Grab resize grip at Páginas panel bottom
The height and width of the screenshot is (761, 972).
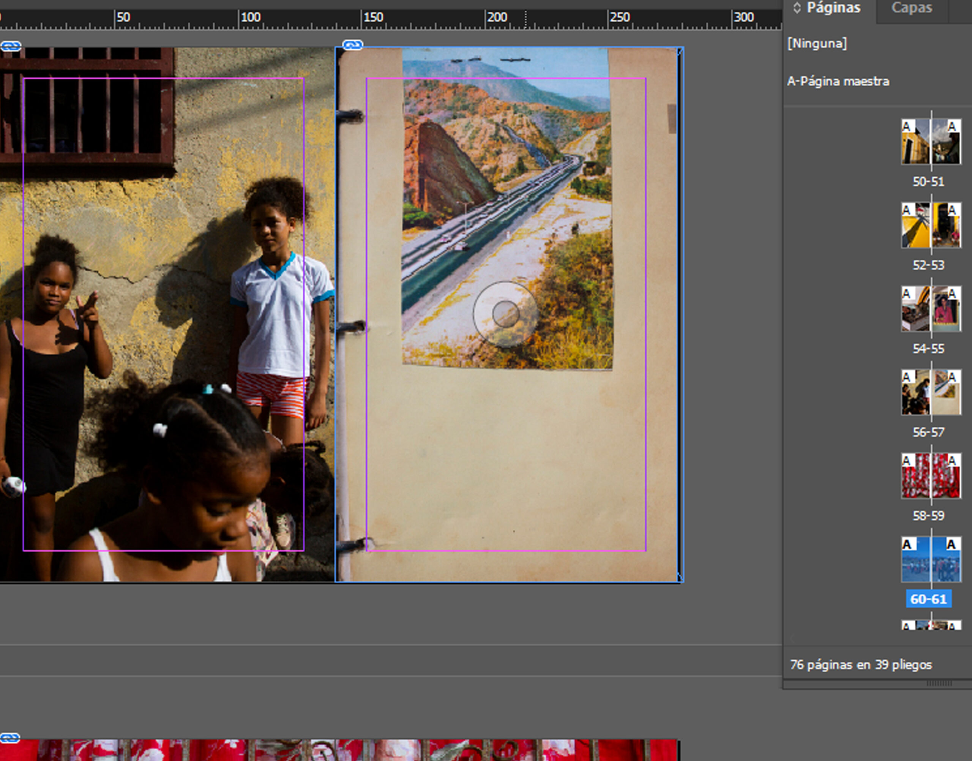click(x=939, y=684)
